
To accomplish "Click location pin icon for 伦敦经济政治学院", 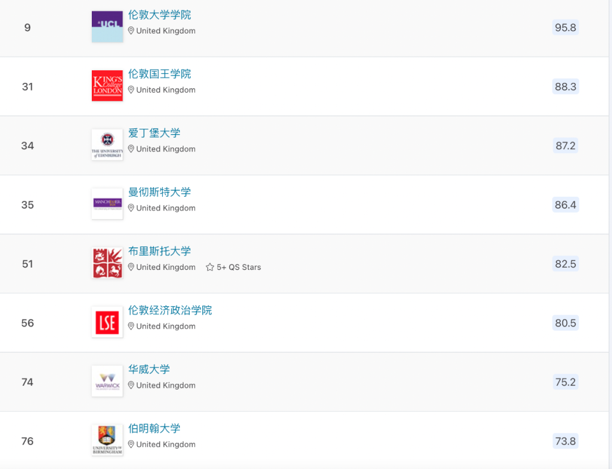I will [131, 326].
